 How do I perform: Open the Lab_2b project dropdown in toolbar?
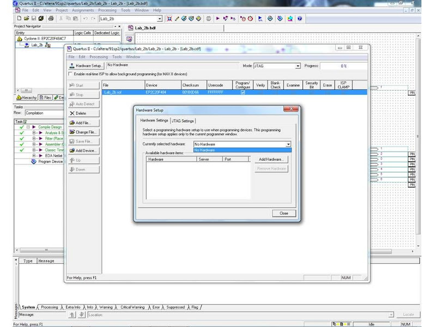(160, 19)
